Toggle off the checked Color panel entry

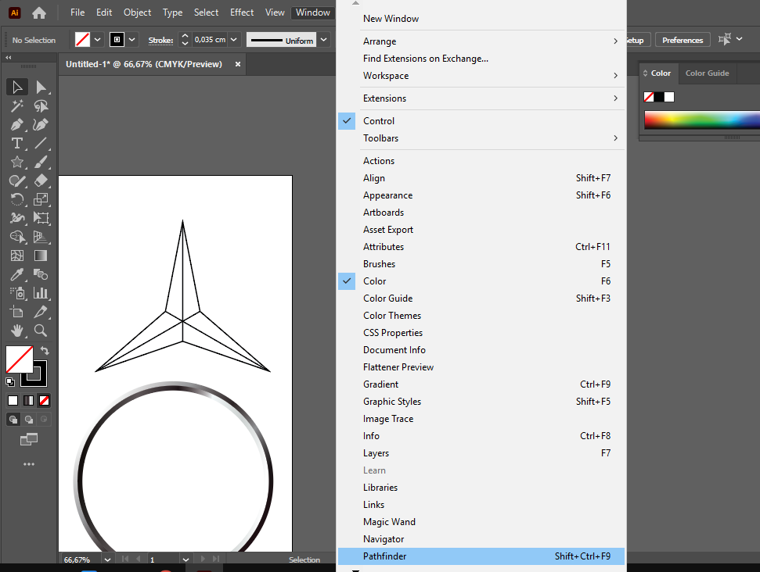pyautogui.click(x=374, y=281)
